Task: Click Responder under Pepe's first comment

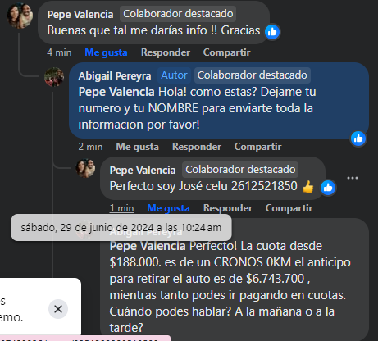Action: pyautogui.click(x=166, y=52)
